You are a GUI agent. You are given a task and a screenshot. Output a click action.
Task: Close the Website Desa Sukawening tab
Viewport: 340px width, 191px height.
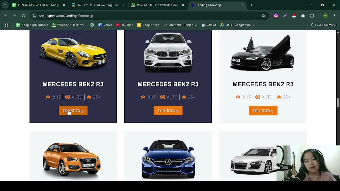[x=123, y=5]
